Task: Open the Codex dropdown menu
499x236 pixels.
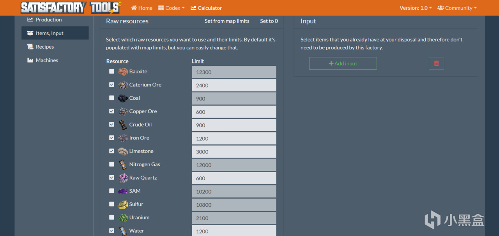Action: tap(172, 8)
